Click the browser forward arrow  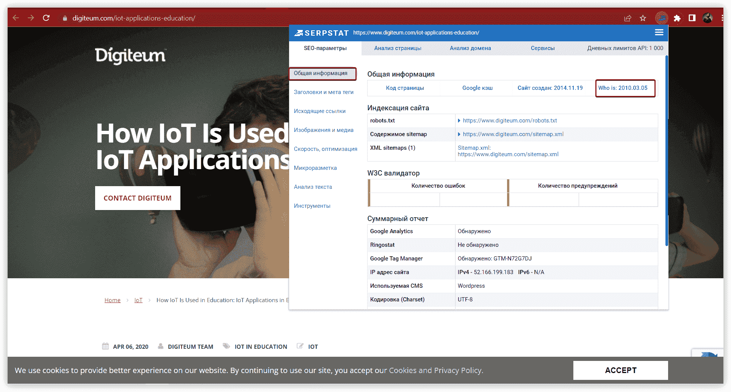click(31, 18)
